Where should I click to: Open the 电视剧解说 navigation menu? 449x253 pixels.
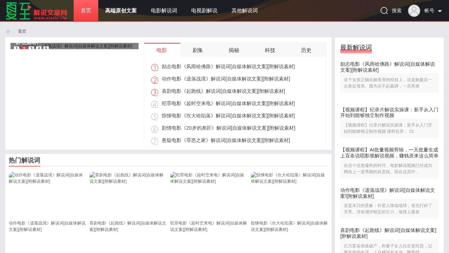pos(204,11)
